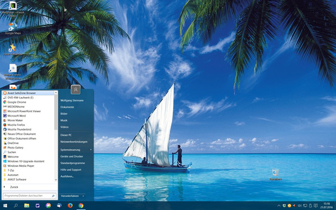Launch Firefox from the taskbar
The height and width of the screenshot is (210, 336).
70,205
